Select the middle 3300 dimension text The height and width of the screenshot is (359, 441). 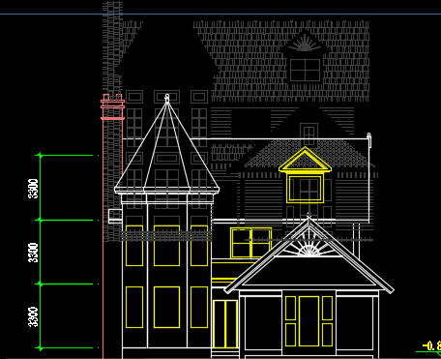33,253
